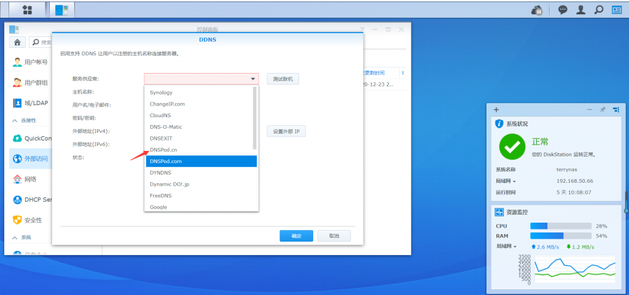The height and width of the screenshot is (295, 629).
Task: Select 外部访问 in the sidebar
Action: click(31, 158)
